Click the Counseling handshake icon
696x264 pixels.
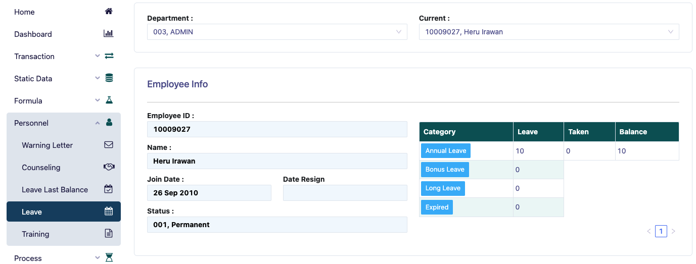[109, 167]
